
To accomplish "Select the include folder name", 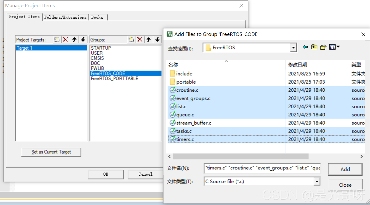I will [184, 74].
